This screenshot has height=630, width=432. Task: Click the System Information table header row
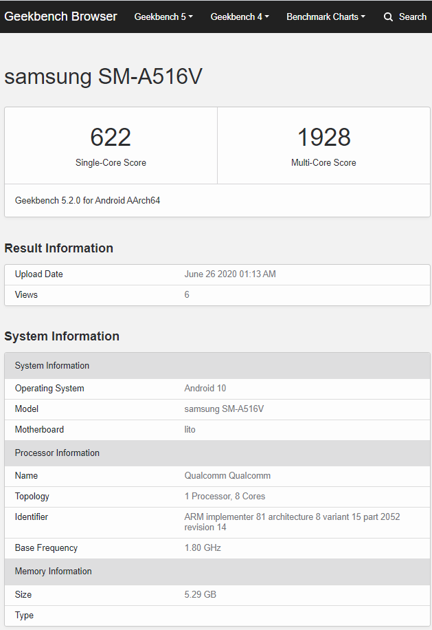click(x=217, y=366)
